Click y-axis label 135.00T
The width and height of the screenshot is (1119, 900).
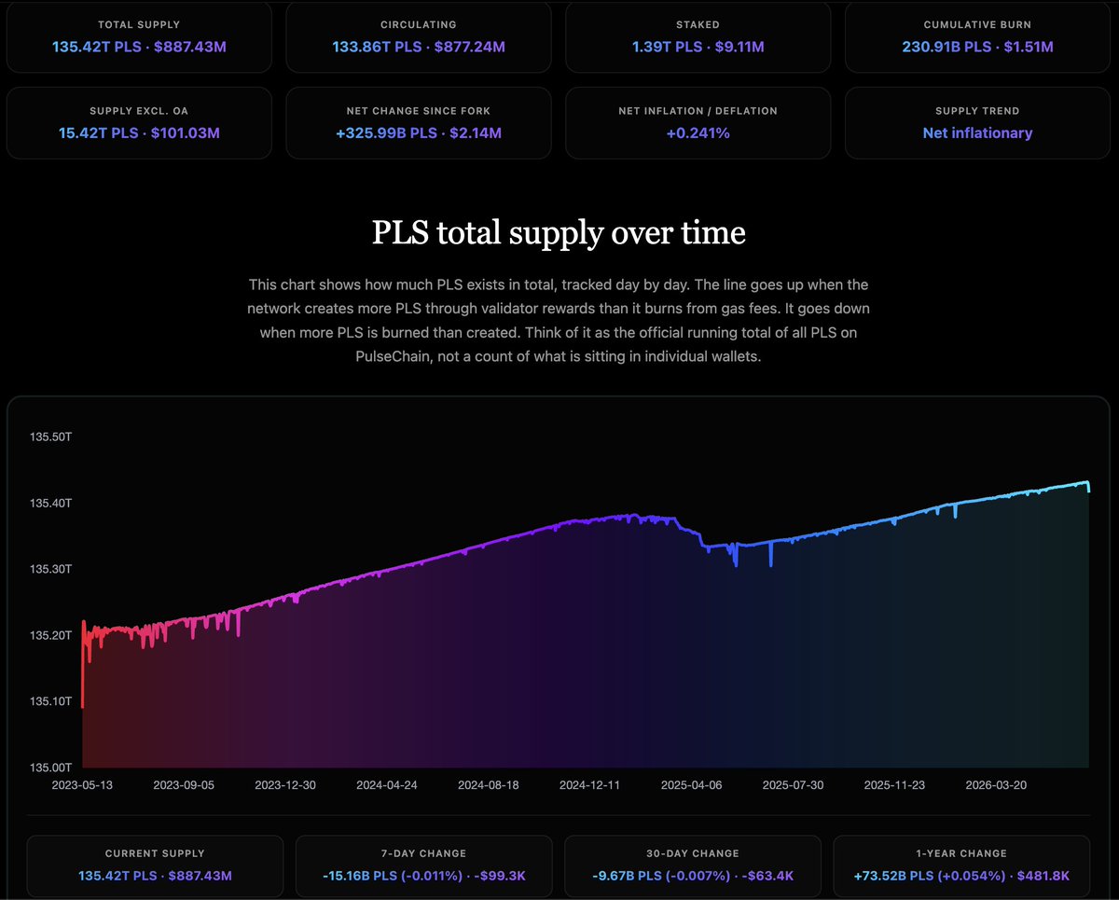click(x=51, y=768)
